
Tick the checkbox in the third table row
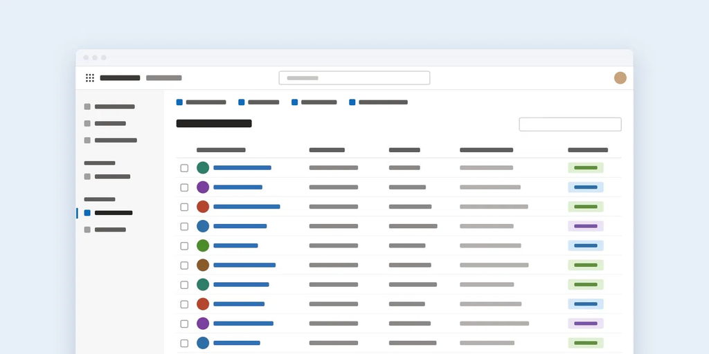click(184, 207)
